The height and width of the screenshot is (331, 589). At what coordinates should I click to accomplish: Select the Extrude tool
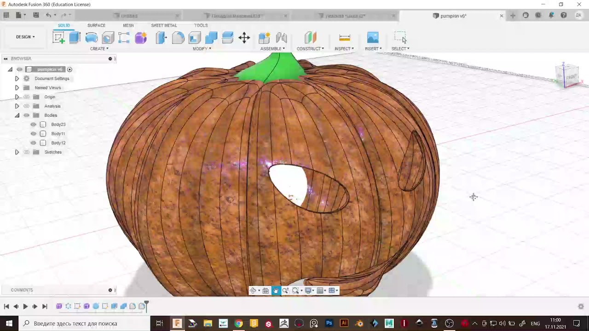click(75, 38)
